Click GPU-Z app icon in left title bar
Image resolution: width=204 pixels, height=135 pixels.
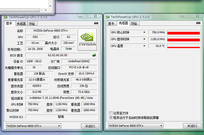pyautogui.click(x=6, y=17)
